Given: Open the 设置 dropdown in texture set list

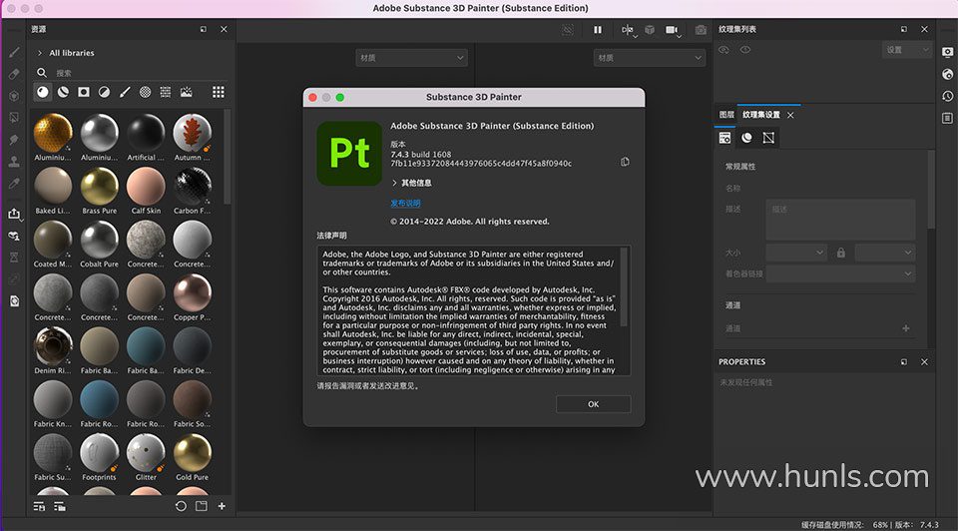Looking at the screenshot, I should pos(907,50).
